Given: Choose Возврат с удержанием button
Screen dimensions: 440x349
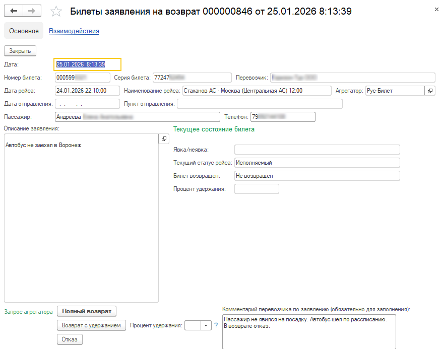Looking at the screenshot, I should coord(91,325).
